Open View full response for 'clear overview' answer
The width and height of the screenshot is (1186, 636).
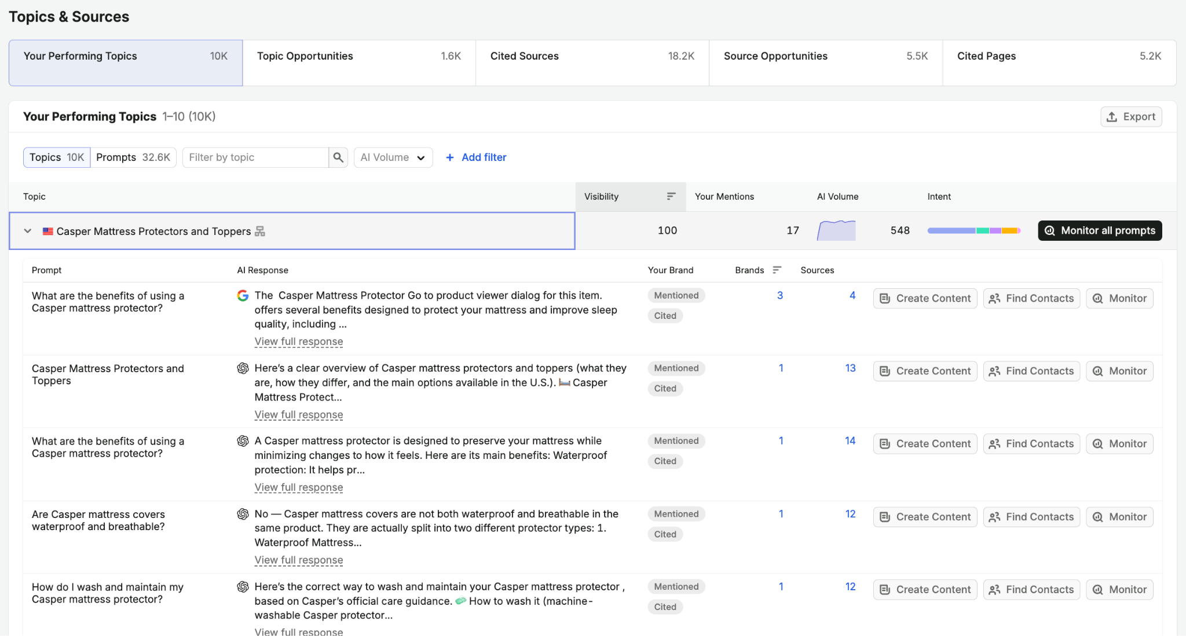[x=299, y=415]
